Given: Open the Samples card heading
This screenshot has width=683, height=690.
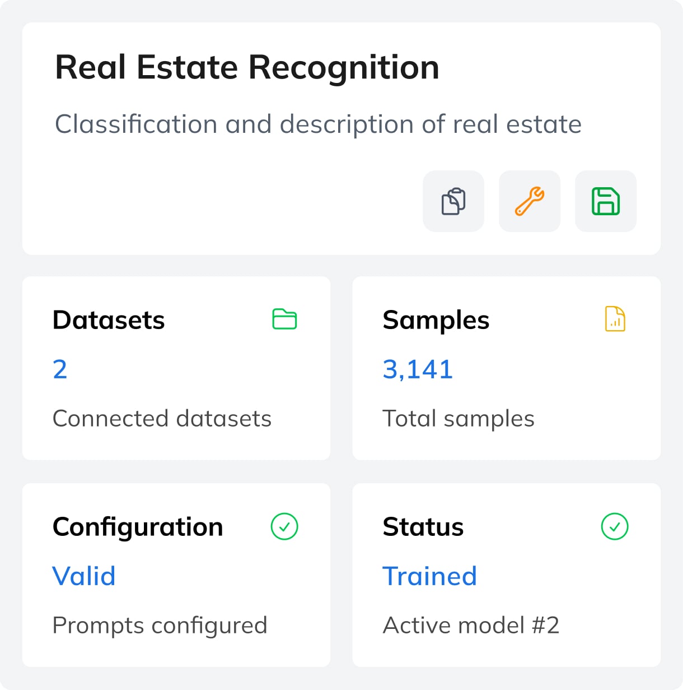Looking at the screenshot, I should 436,320.
